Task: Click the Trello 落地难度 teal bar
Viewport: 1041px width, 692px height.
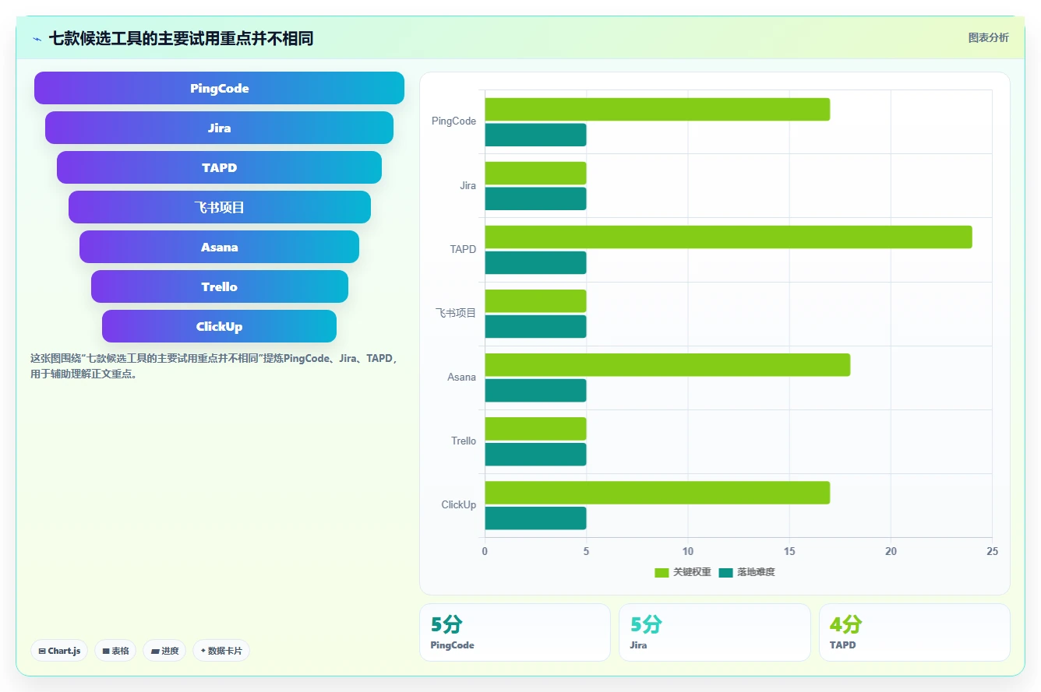Action: (535, 455)
